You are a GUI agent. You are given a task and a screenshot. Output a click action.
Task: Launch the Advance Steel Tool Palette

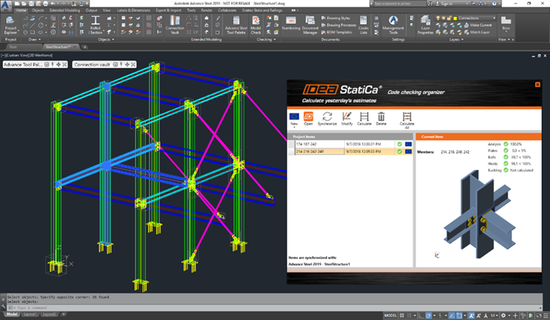click(x=236, y=23)
